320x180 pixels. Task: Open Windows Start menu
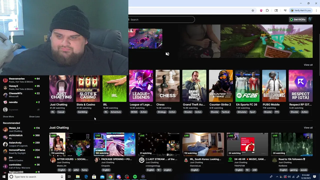tap(4, 177)
